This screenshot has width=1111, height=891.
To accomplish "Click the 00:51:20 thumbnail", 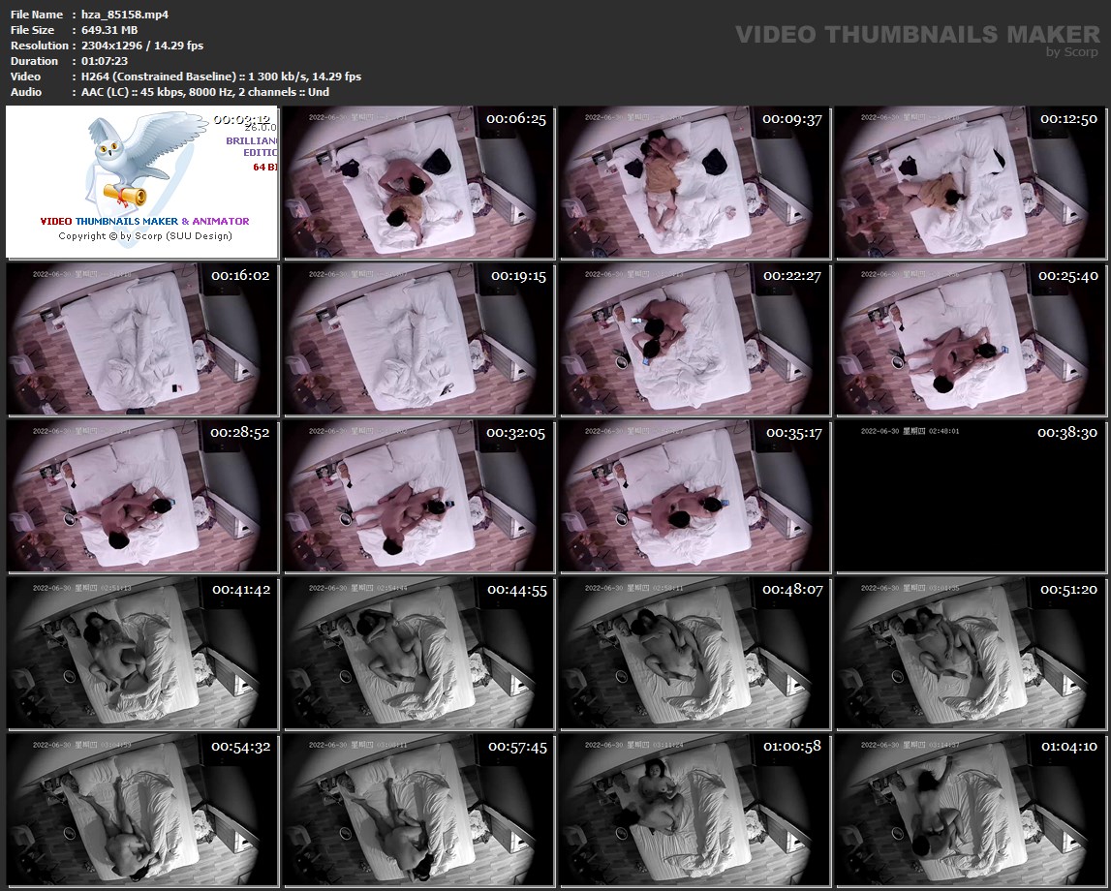I will [971, 653].
